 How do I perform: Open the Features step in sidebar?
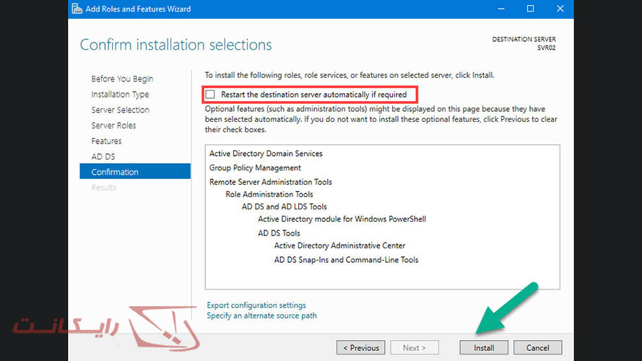106,141
